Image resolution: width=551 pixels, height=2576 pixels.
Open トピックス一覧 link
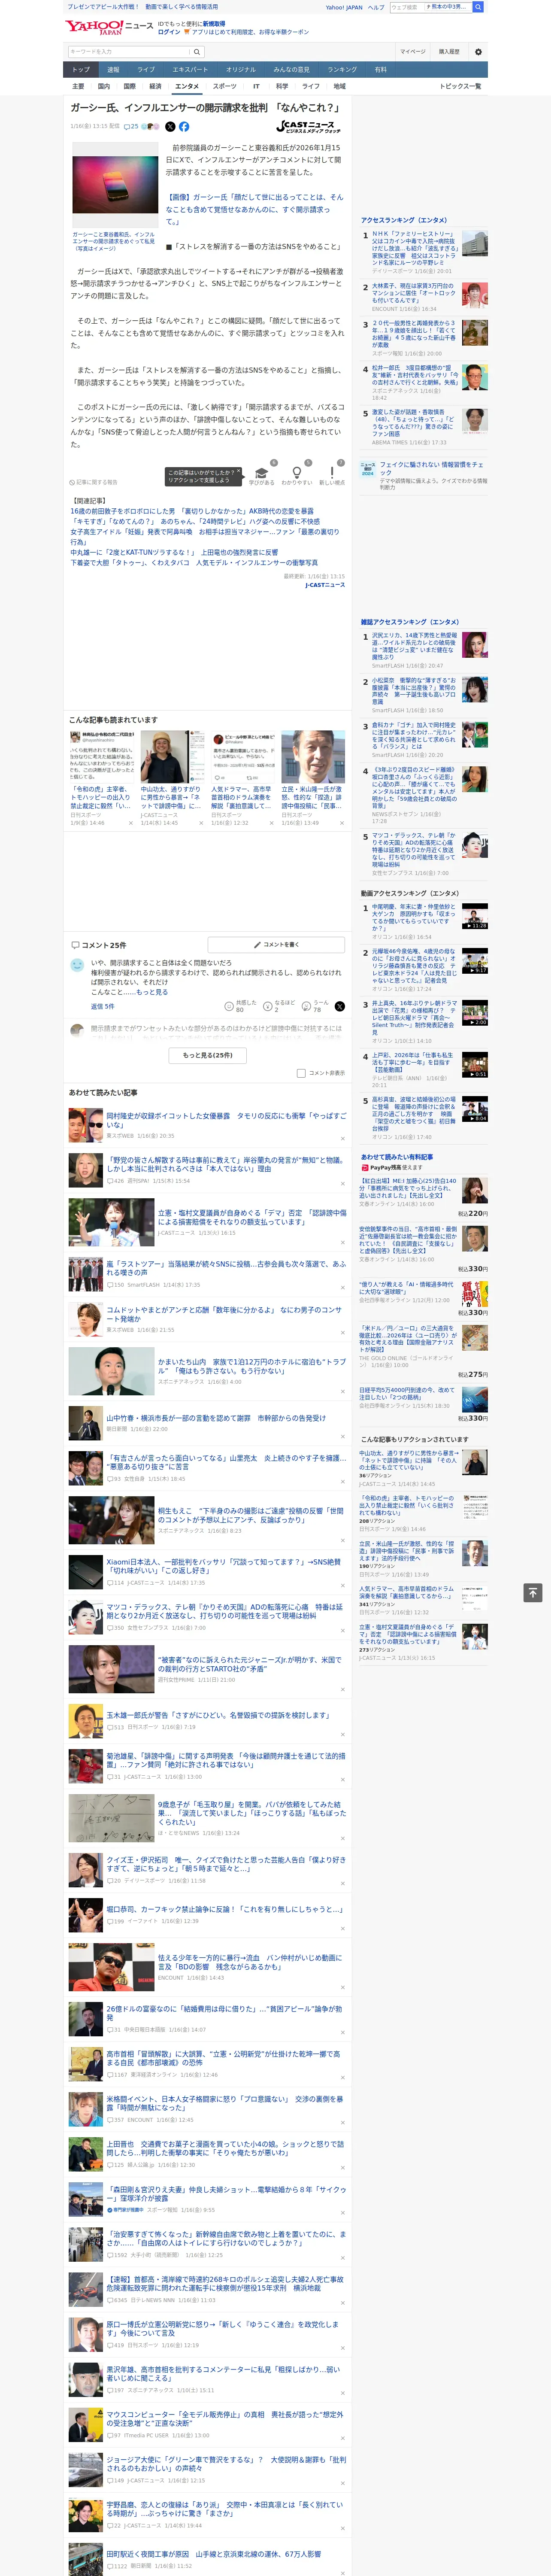click(x=460, y=87)
